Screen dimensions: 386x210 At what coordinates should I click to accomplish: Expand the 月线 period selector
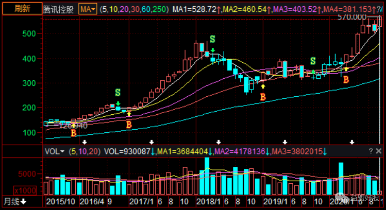(15, 201)
